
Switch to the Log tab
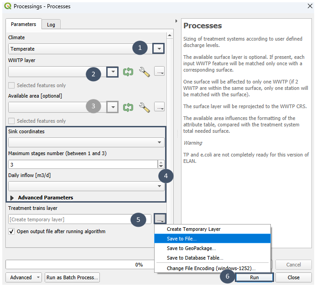pyautogui.click(x=51, y=25)
